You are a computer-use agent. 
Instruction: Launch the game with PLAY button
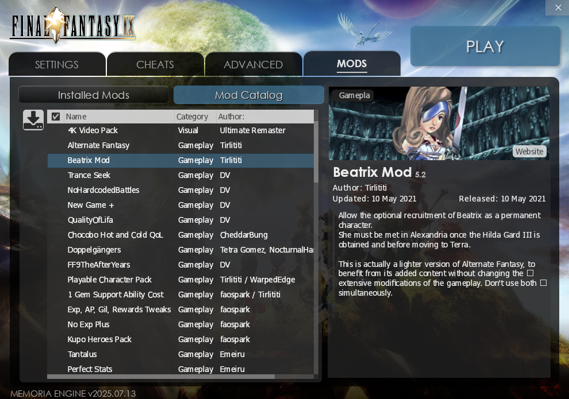point(485,46)
